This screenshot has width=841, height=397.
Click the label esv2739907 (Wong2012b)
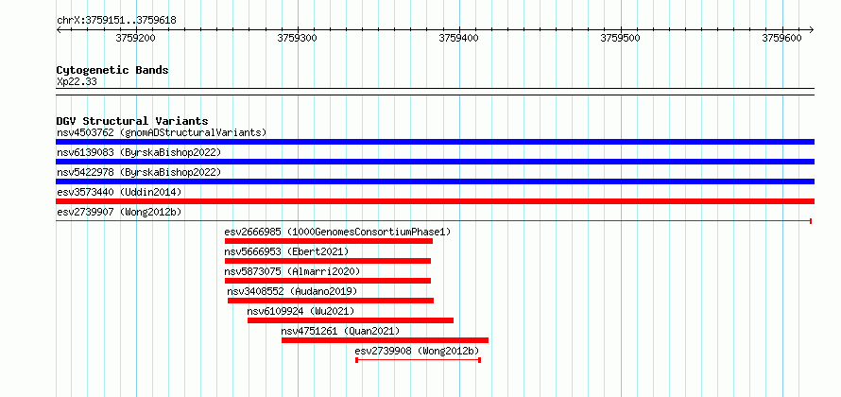pyautogui.click(x=119, y=212)
